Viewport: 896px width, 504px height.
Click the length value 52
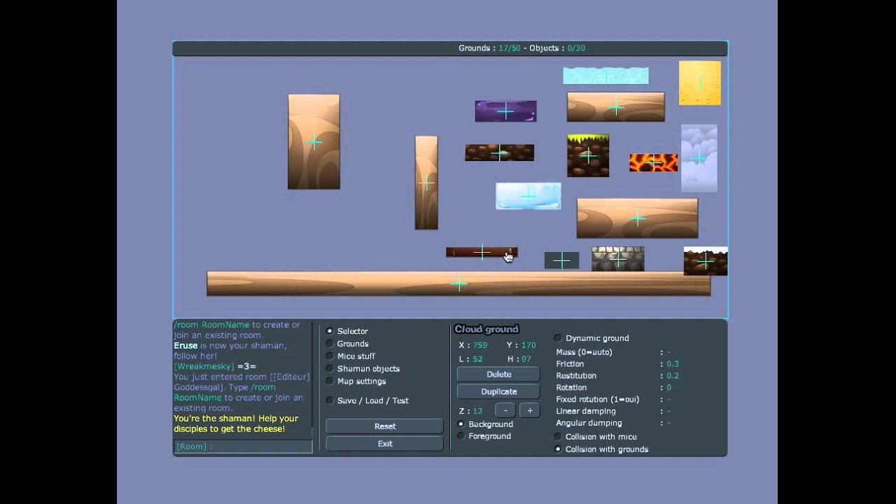click(x=477, y=359)
